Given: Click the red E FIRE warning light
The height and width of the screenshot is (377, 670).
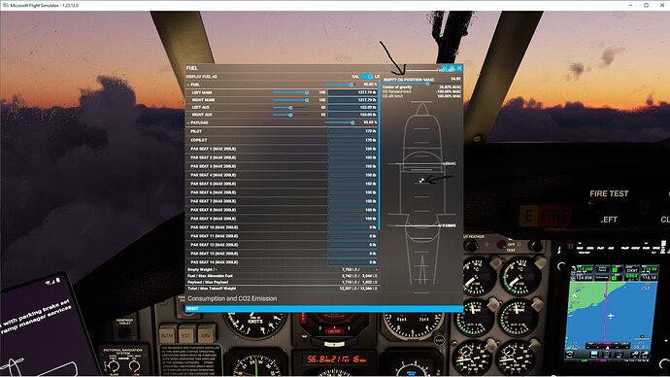Looking at the screenshot, I should 545,217.
